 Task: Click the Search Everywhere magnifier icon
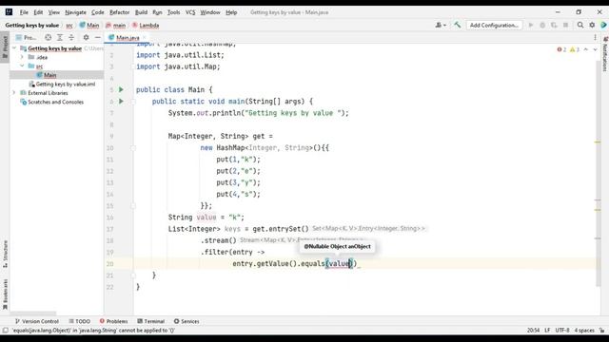tap(580, 25)
